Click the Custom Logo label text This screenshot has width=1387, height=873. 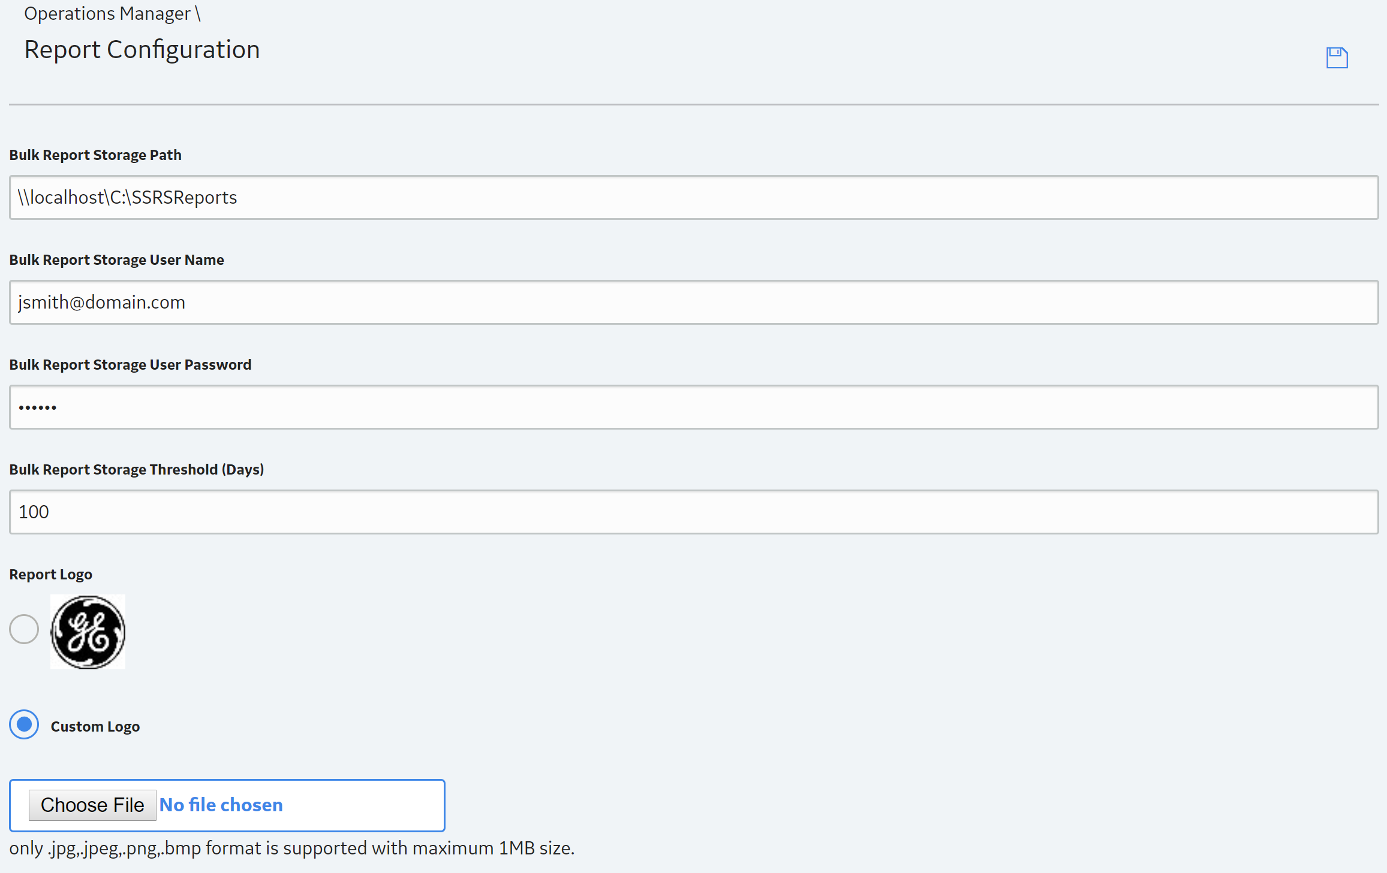[95, 726]
